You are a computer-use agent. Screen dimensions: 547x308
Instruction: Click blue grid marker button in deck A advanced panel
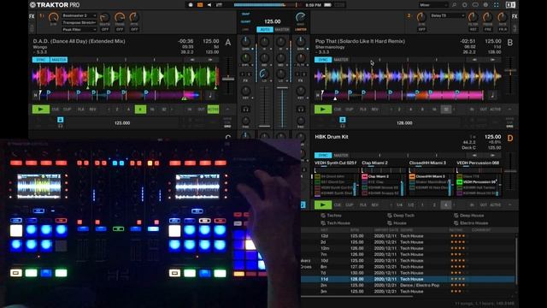tap(61, 120)
